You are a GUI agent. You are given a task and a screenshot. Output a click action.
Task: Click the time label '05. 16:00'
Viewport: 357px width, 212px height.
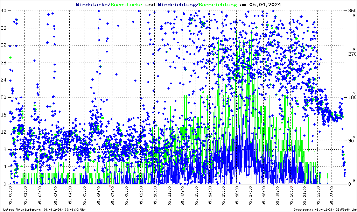[237, 196]
